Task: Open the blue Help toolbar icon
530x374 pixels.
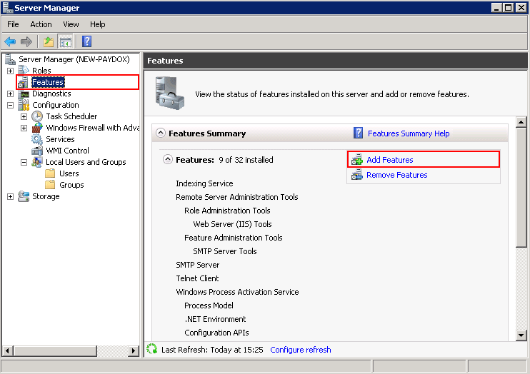Action: tap(86, 41)
